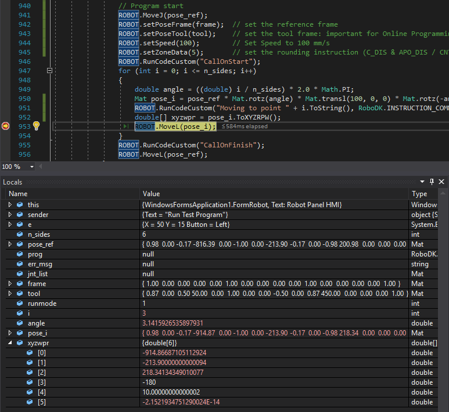Close the Locals panel
Viewport: 449px width, 412px height.
[x=442, y=182]
